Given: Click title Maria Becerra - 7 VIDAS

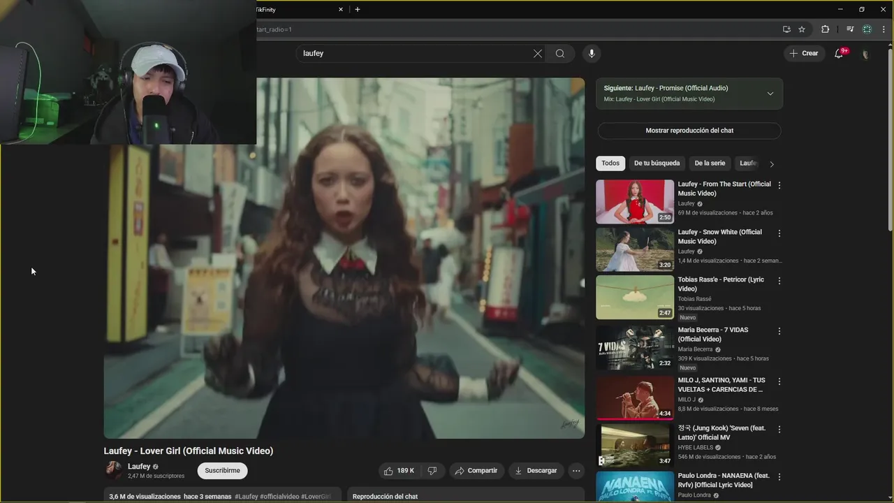Looking at the screenshot, I should click(x=713, y=334).
